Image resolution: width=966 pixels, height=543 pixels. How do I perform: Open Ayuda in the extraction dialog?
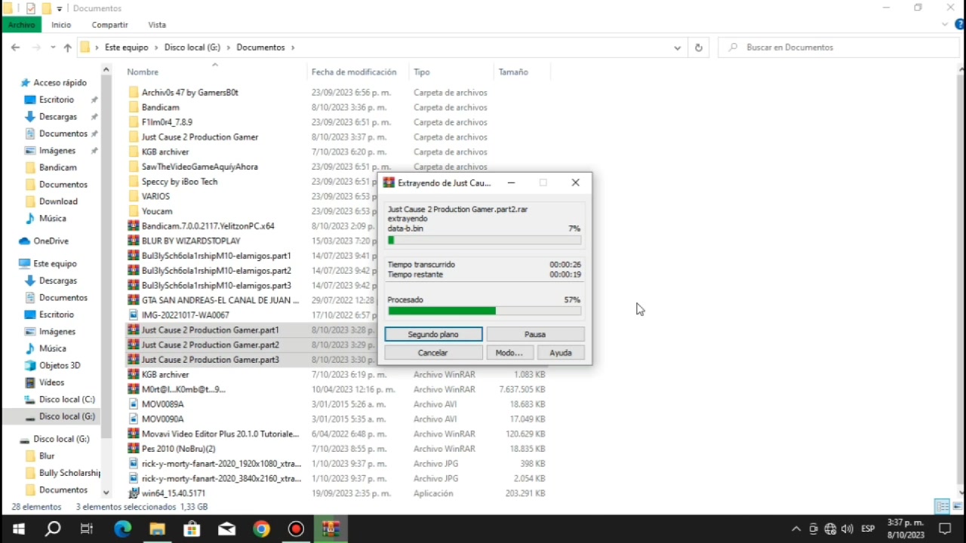[561, 353]
